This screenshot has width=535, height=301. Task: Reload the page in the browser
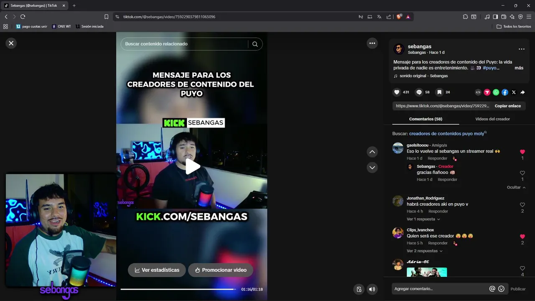(23, 17)
